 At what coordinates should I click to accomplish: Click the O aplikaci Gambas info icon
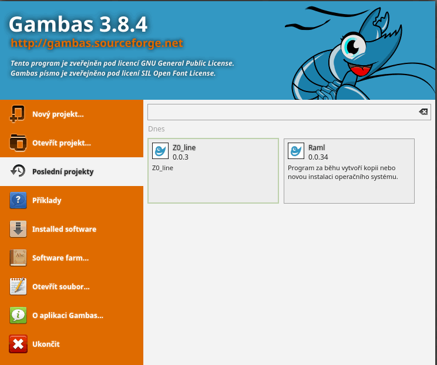point(18,315)
